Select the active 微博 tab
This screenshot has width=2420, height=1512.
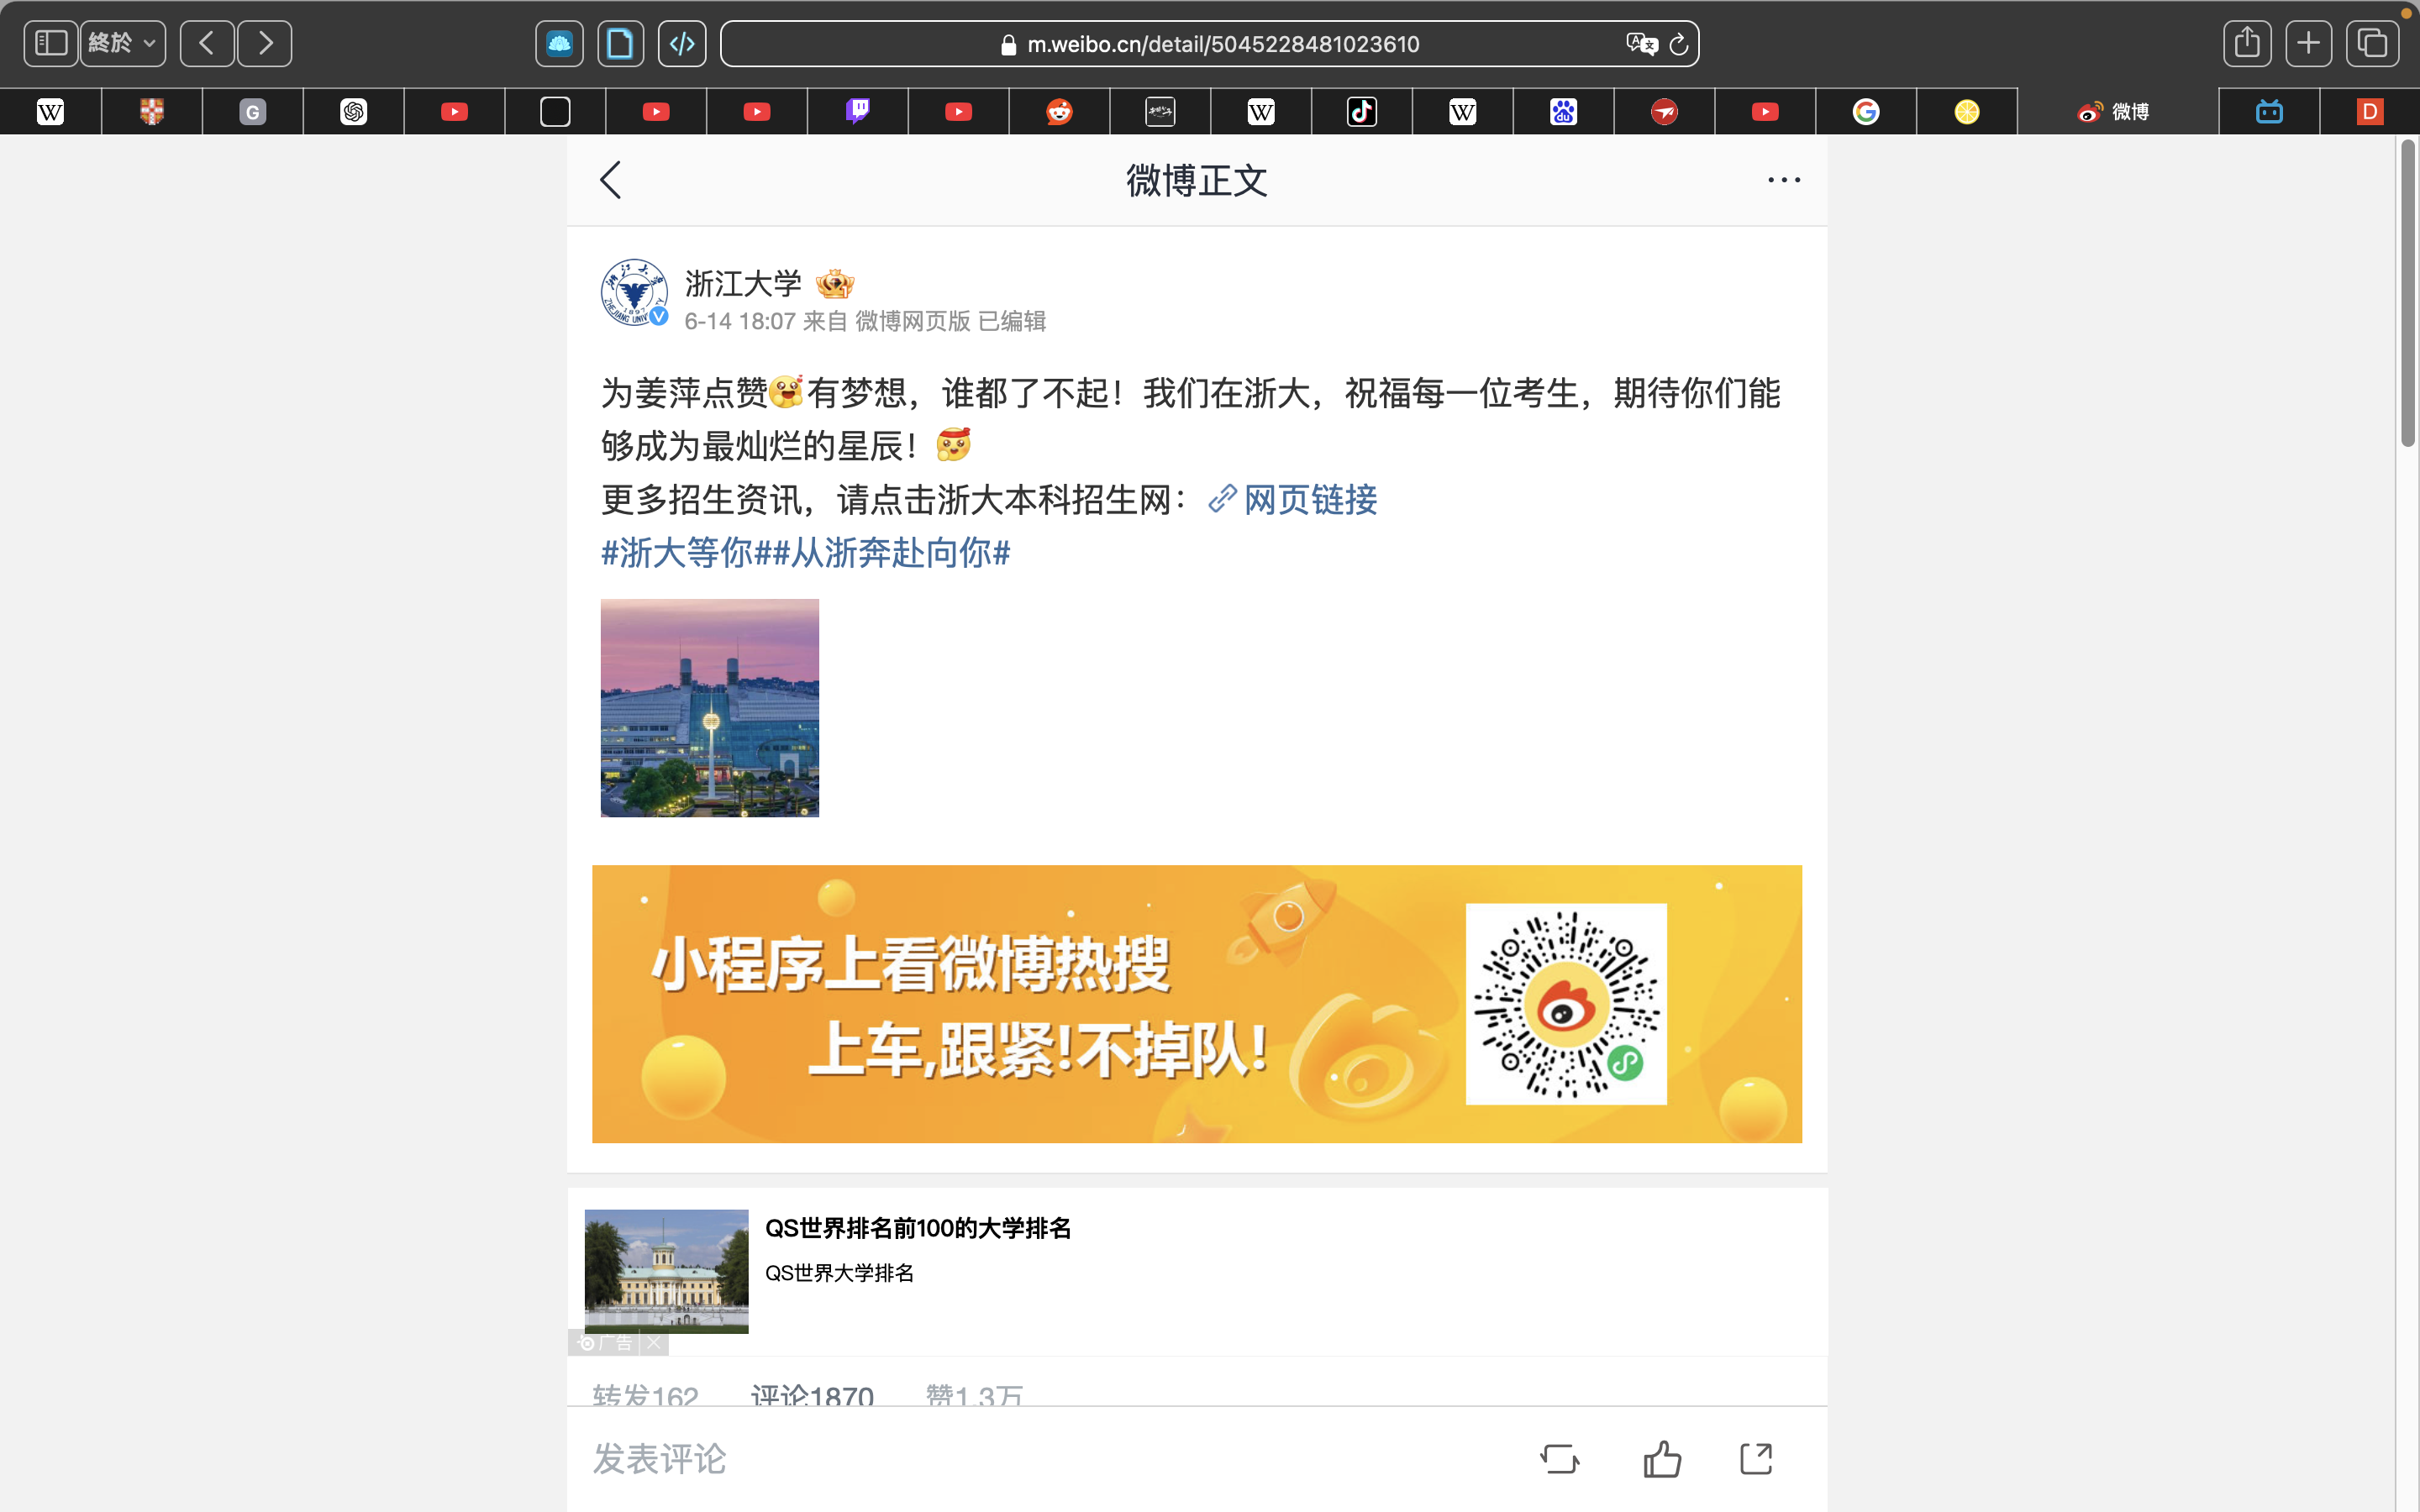(2117, 111)
